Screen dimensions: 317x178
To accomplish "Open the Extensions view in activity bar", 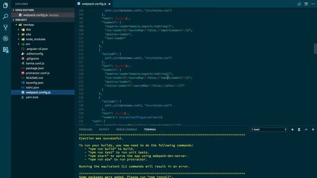I will click(5, 49).
